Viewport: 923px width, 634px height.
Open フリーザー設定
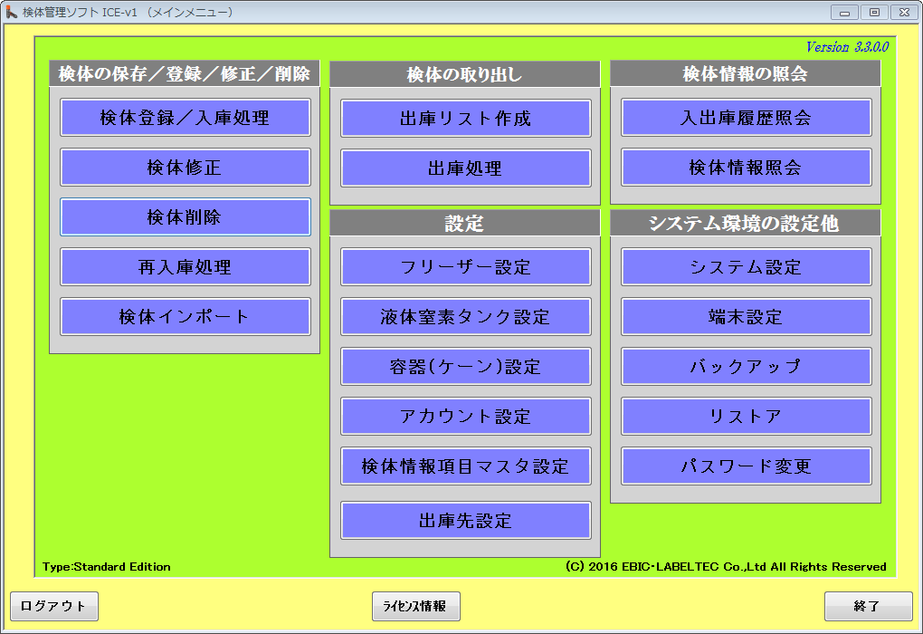point(466,267)
